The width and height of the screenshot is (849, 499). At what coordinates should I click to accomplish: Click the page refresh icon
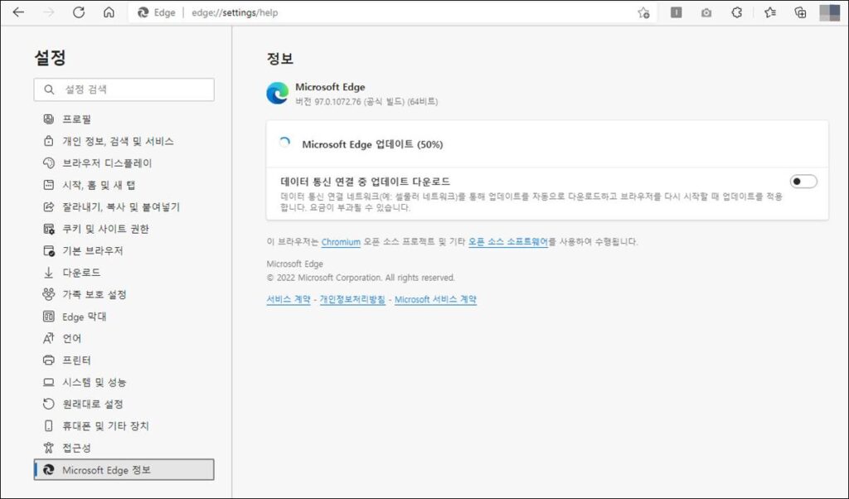point(79,12)
